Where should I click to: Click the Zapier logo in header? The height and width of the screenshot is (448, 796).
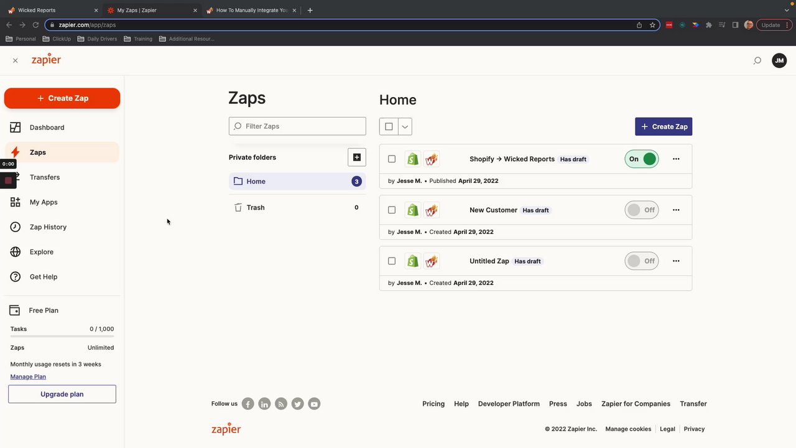(x=46, y=60)
